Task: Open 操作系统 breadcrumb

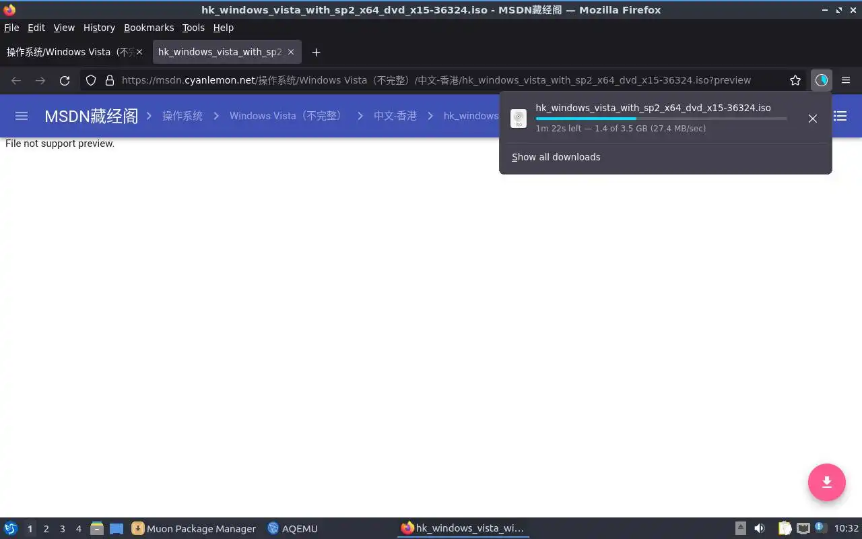Action: click(x=183, y=116)
